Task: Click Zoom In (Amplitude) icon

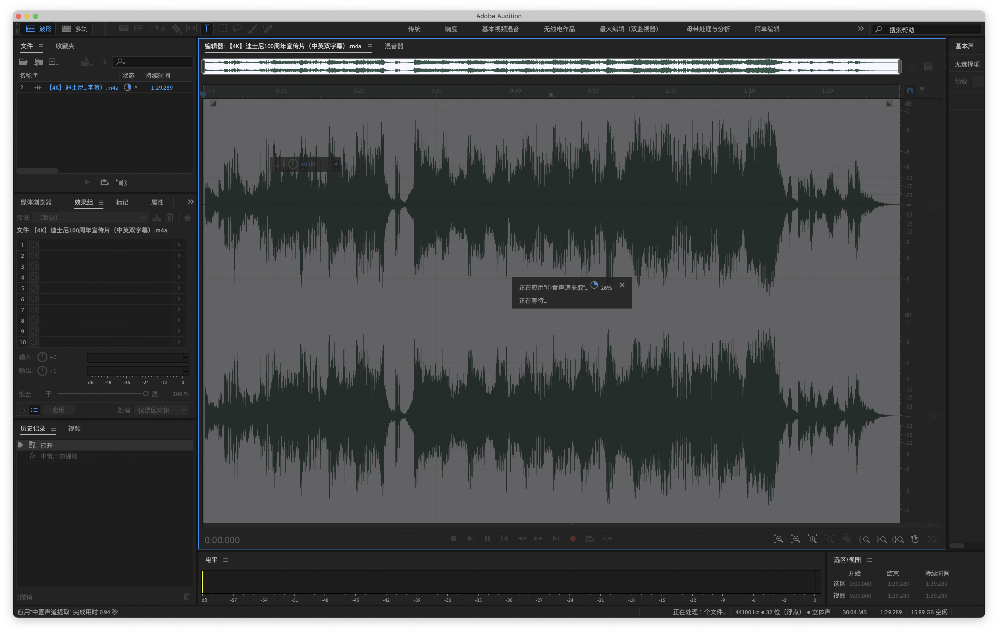Action: pos(778,539)
